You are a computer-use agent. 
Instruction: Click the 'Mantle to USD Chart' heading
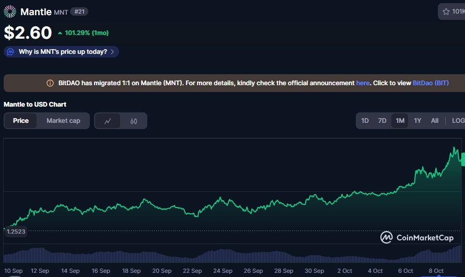[35, 105]
